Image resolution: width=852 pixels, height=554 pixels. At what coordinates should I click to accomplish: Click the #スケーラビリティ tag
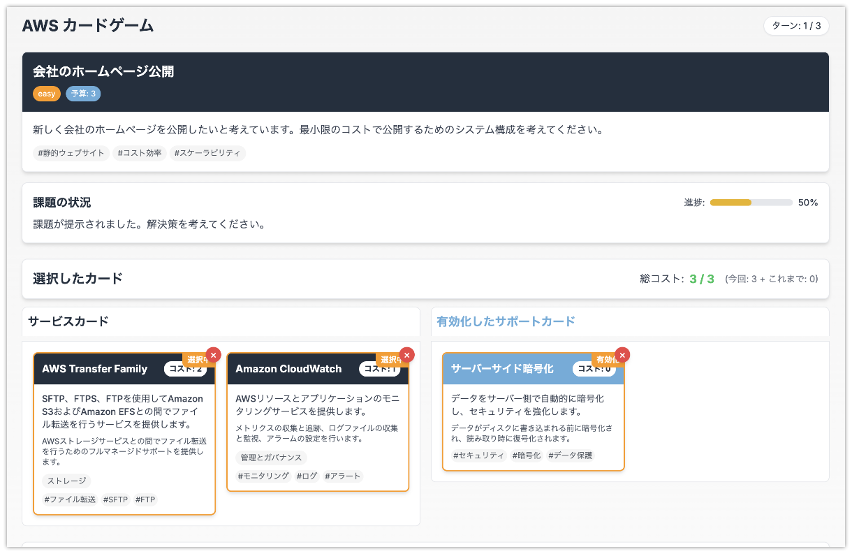click(207, 153)
